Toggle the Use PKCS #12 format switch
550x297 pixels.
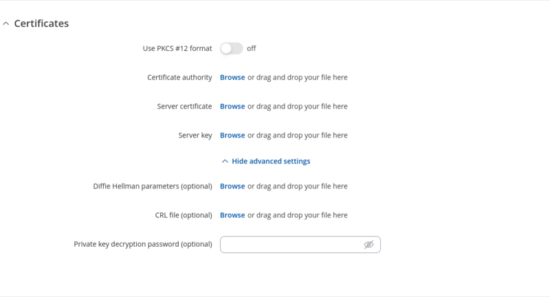(x=232, y=48)
